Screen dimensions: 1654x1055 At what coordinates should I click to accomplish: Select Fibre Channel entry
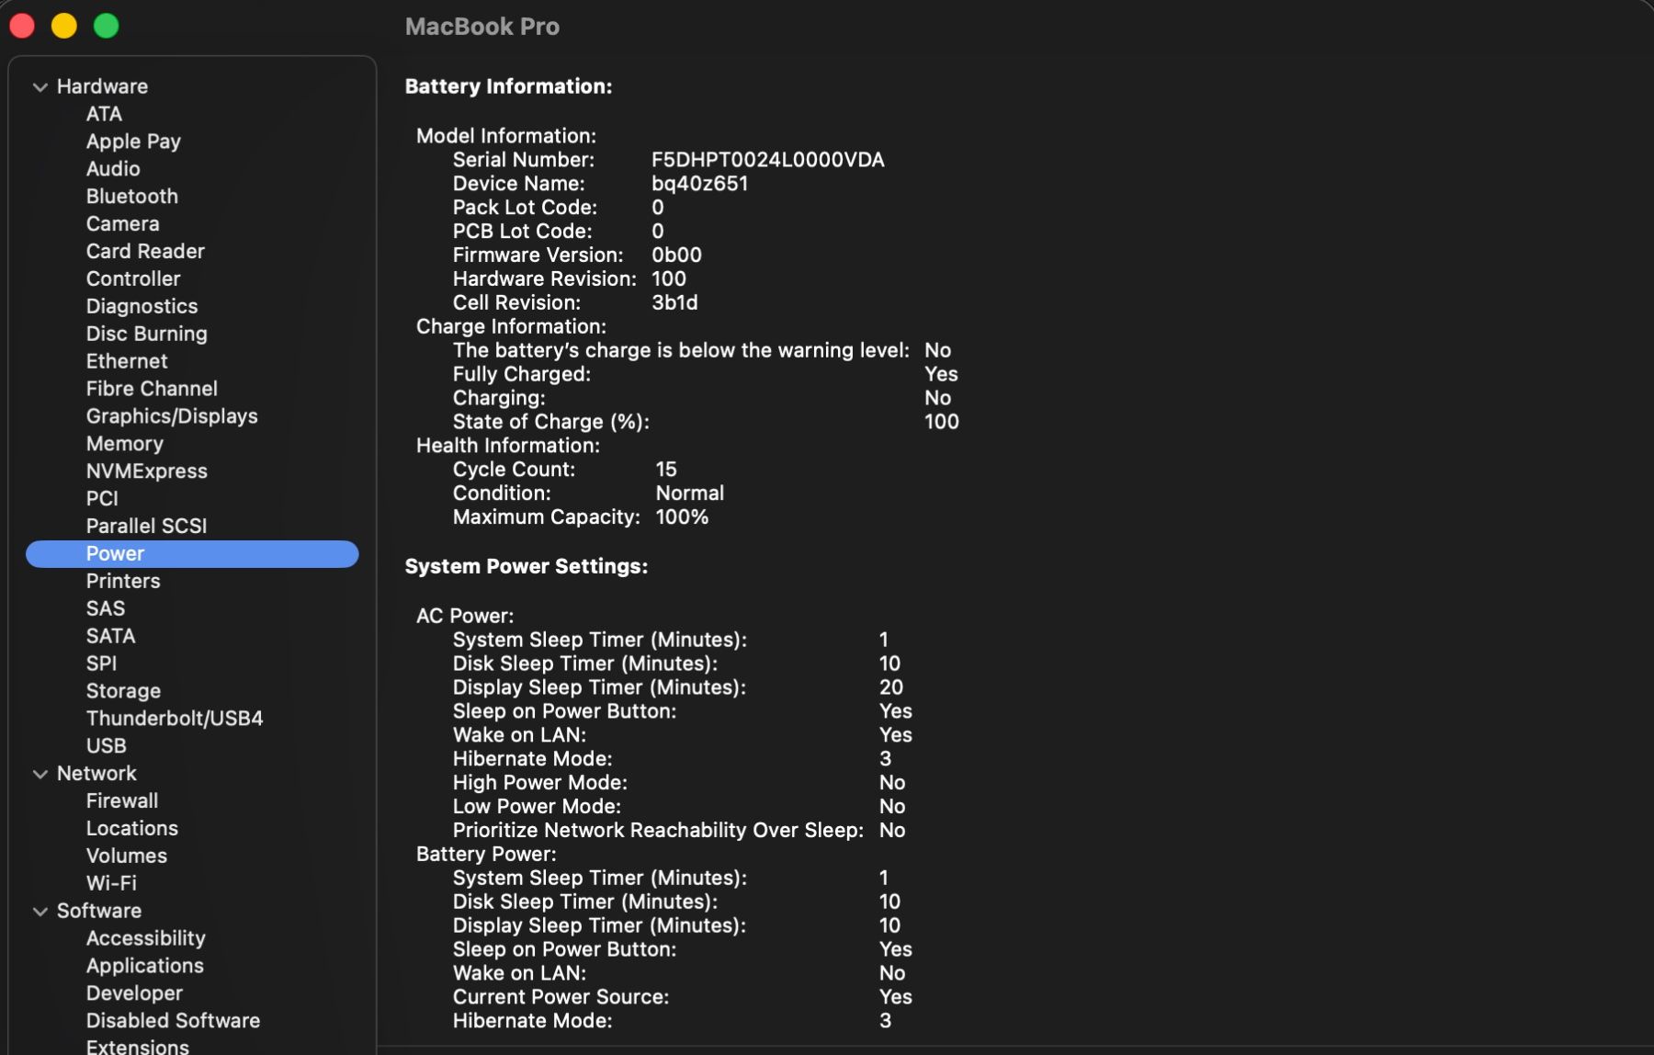pos(152,390)
